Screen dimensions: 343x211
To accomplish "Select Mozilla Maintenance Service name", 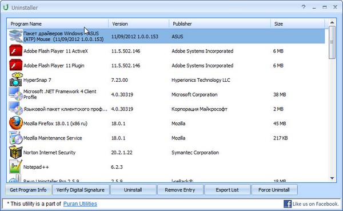I will coord(53,138).
